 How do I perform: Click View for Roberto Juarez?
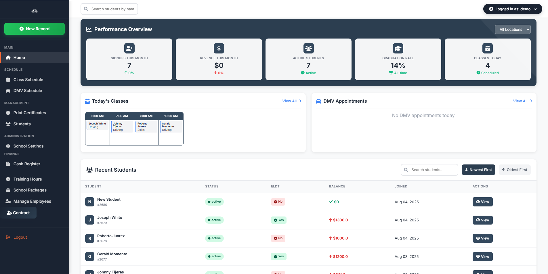click(x=482, y=238)
